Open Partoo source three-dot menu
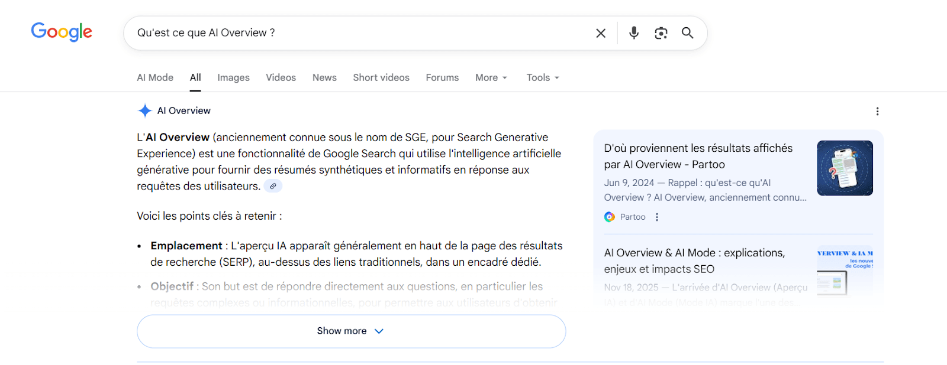 click(x=657, y=217)
